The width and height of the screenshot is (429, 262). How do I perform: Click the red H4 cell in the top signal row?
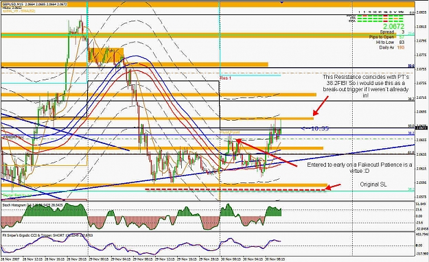385,16
